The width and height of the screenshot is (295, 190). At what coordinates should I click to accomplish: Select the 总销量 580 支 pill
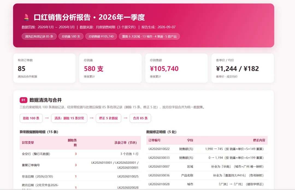click(71, 36)
